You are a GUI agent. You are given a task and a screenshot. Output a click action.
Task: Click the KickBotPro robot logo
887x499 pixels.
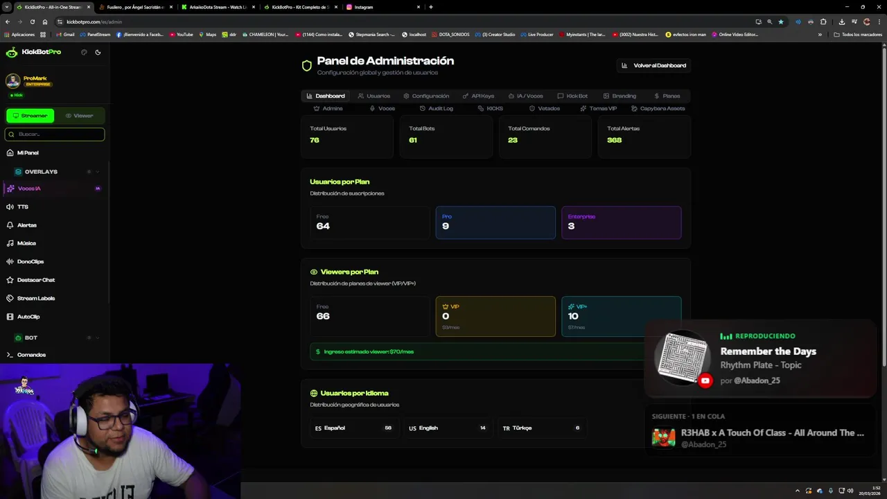(x=12, y=52)
